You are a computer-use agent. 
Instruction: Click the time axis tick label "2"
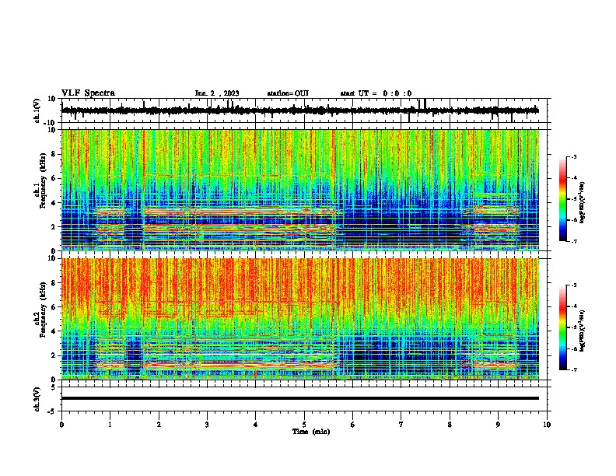coord(159,425)
